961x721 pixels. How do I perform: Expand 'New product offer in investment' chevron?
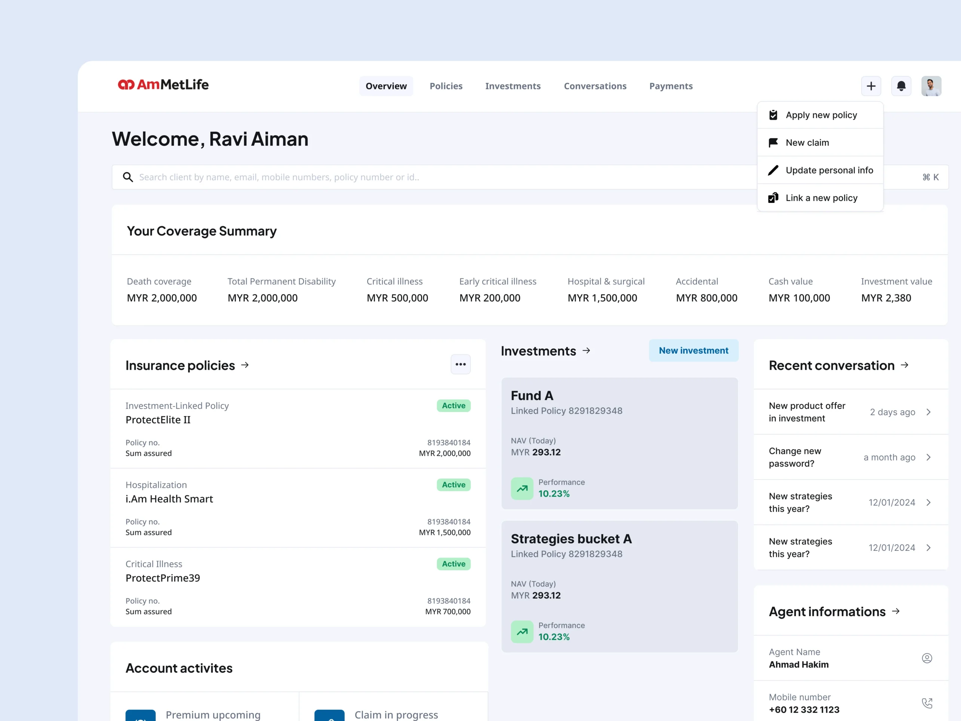[928, 412]
